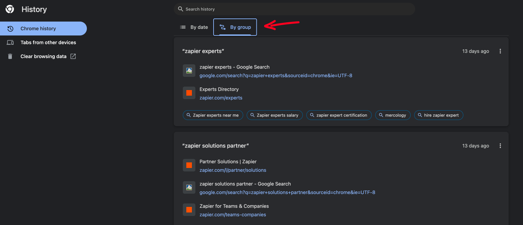Click the favicon for zapier solutions partner search
Image resolution: width=523 pixels, height=225 pixels.
coord(189,187)
